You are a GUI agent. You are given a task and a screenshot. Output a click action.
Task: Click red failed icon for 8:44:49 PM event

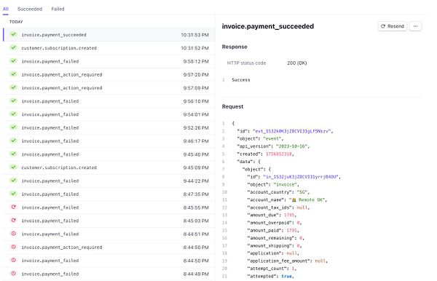point(13,273)
